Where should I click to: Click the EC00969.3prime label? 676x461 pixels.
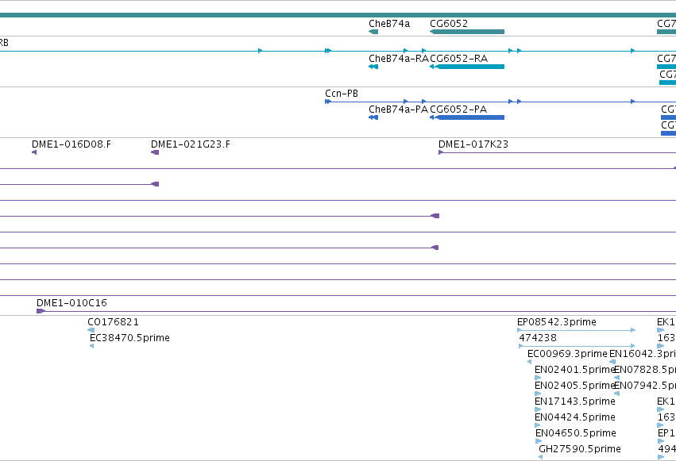pyautogui.click(x=567, y=354)
